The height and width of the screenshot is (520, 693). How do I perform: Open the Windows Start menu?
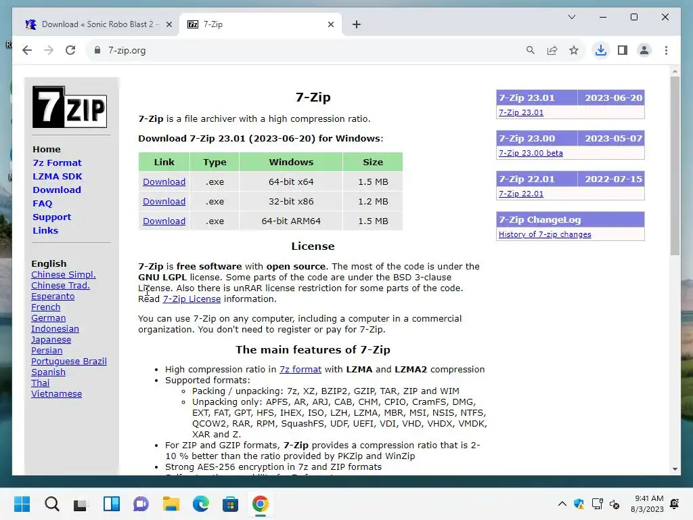22,504
